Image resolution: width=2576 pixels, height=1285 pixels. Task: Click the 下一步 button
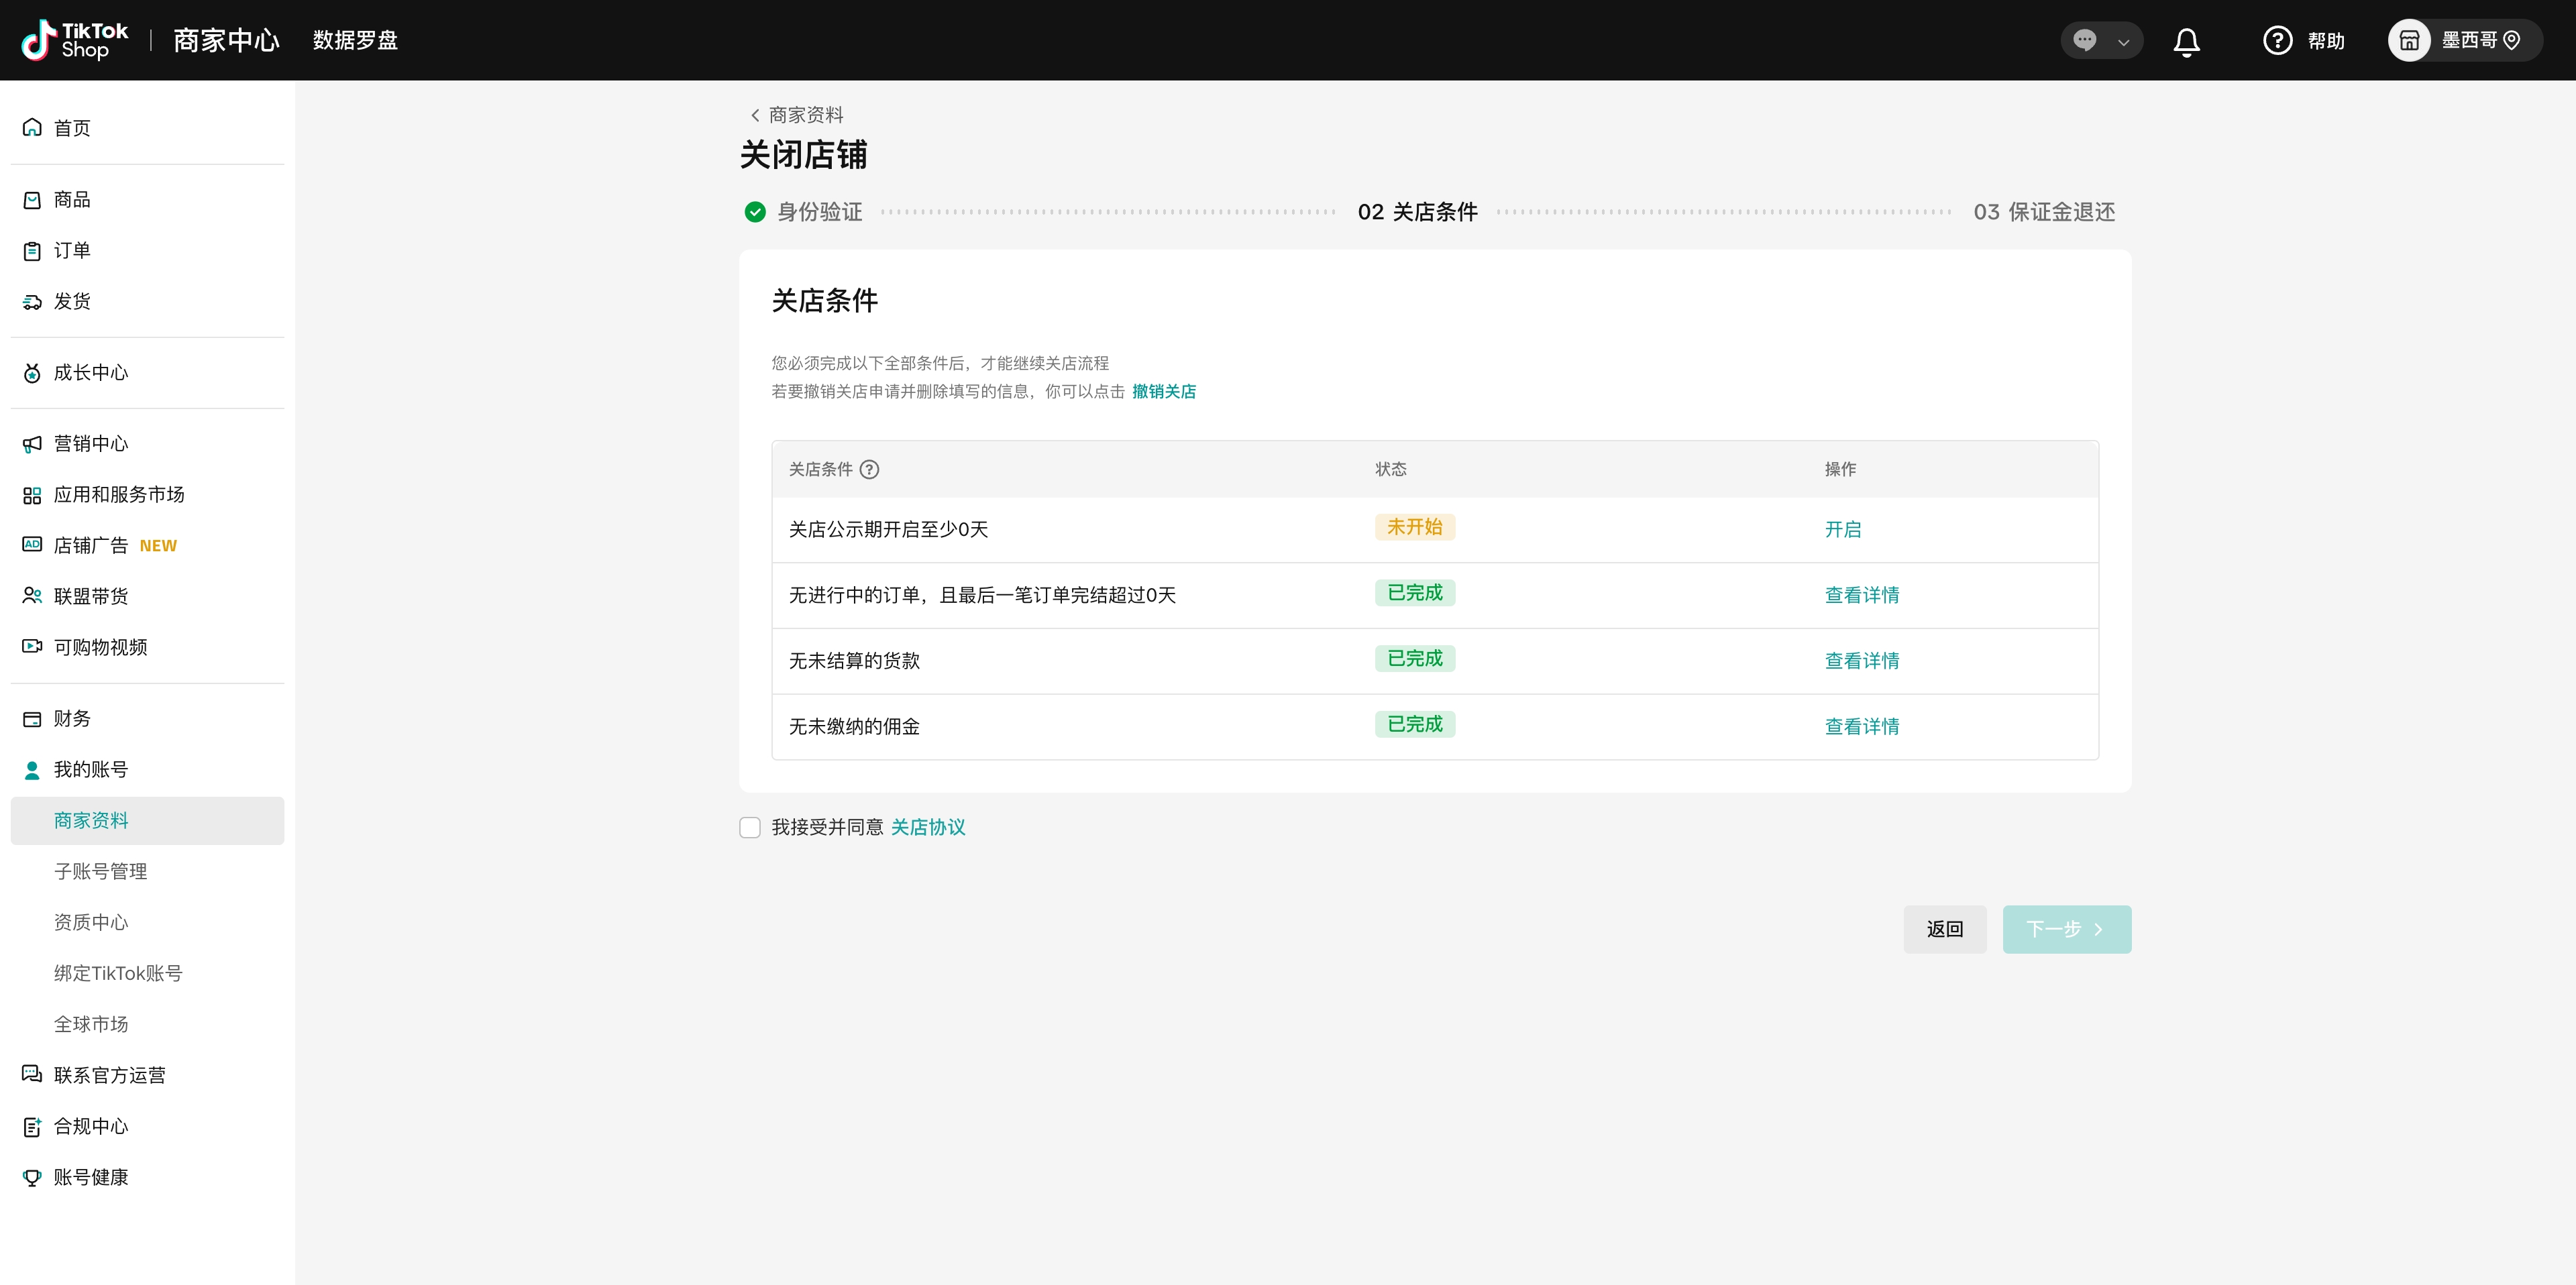[2066, 929]
